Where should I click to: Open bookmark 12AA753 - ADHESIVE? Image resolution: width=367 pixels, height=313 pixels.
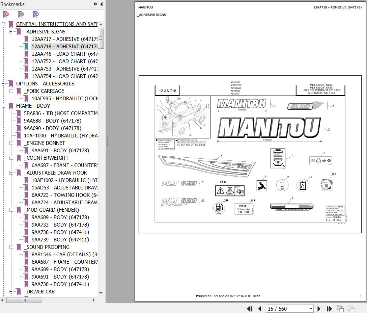click(64, 69)
